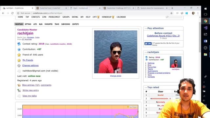Open the Chrome three-dot menu
Viewport: 210px width, 118px height.
tap(198, 13)
